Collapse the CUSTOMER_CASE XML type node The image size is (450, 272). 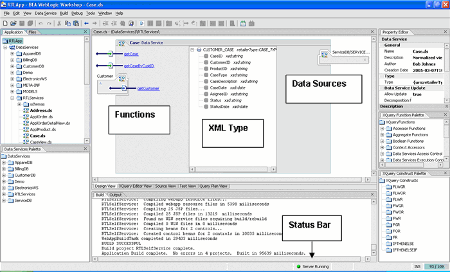pyautogui.click(x=192, y=50)
